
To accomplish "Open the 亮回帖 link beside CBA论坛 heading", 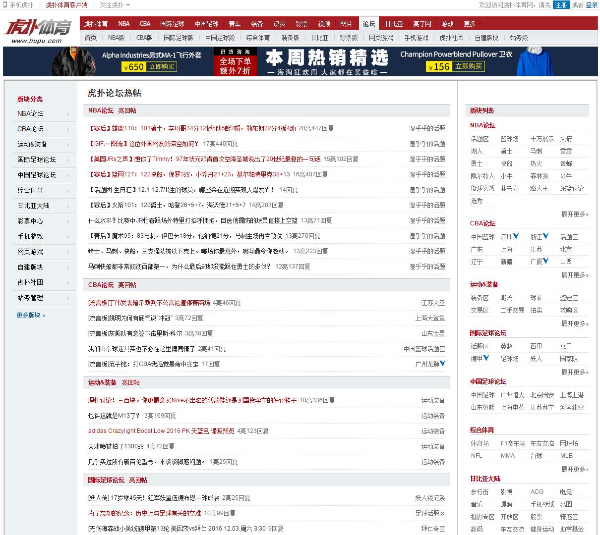I will pyautogui.click(x=127, y=285).
